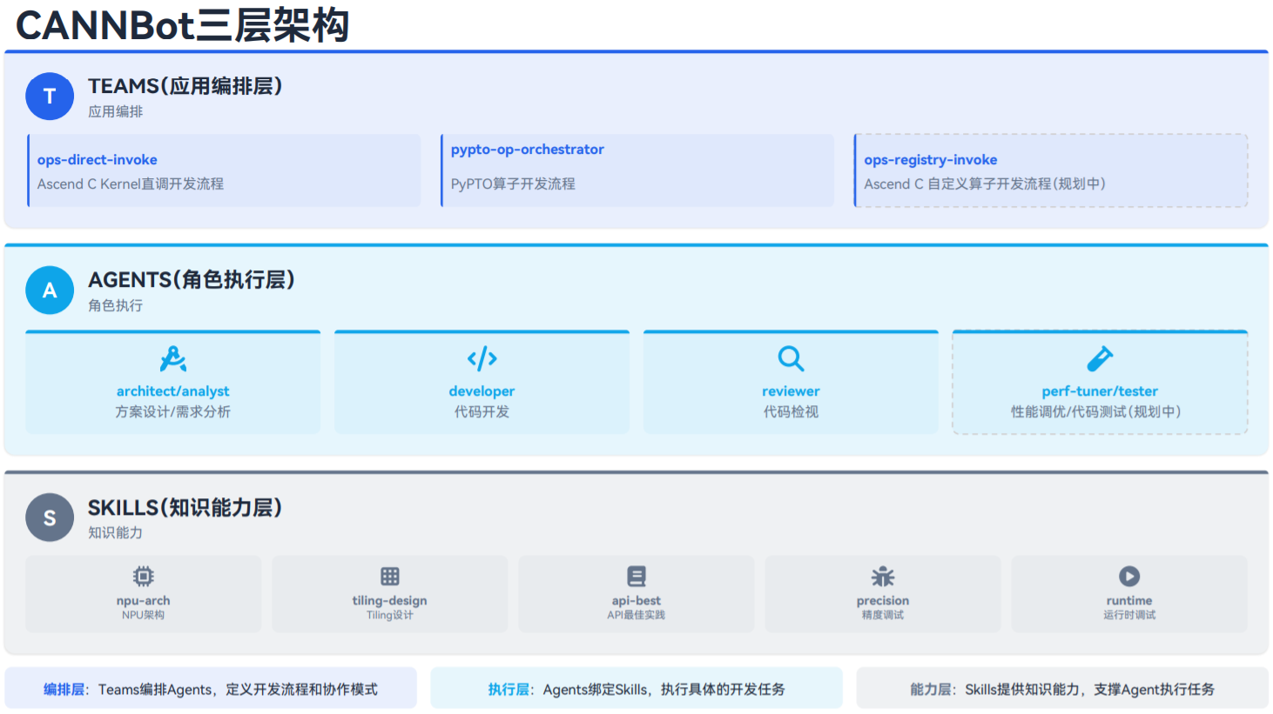Image resolution: width=1273 pixels, height=714 pixels.
Task: Click the api-best book icon
Action: [x=636, y=576]
